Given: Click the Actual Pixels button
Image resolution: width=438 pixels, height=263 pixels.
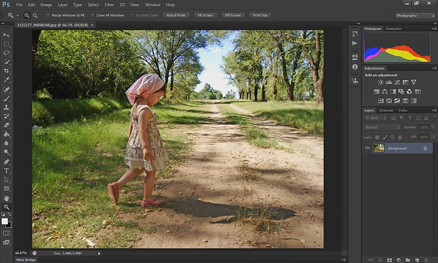Looking at the screenshot, I should coord(176,15).
